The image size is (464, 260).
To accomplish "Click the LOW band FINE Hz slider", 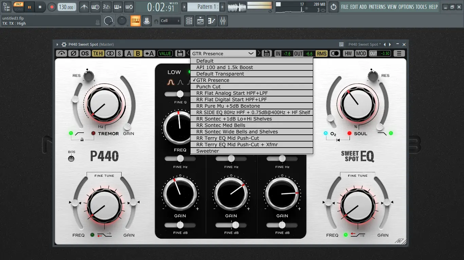I will (180, 158).
